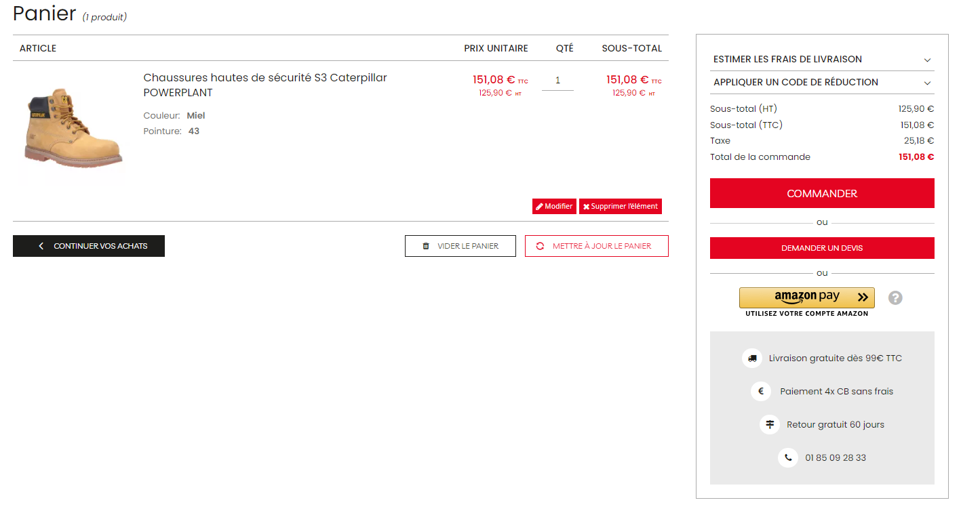Click the quantity input field showing 1
This screenshot has width=961, height=513.
(x=557, y=81)
